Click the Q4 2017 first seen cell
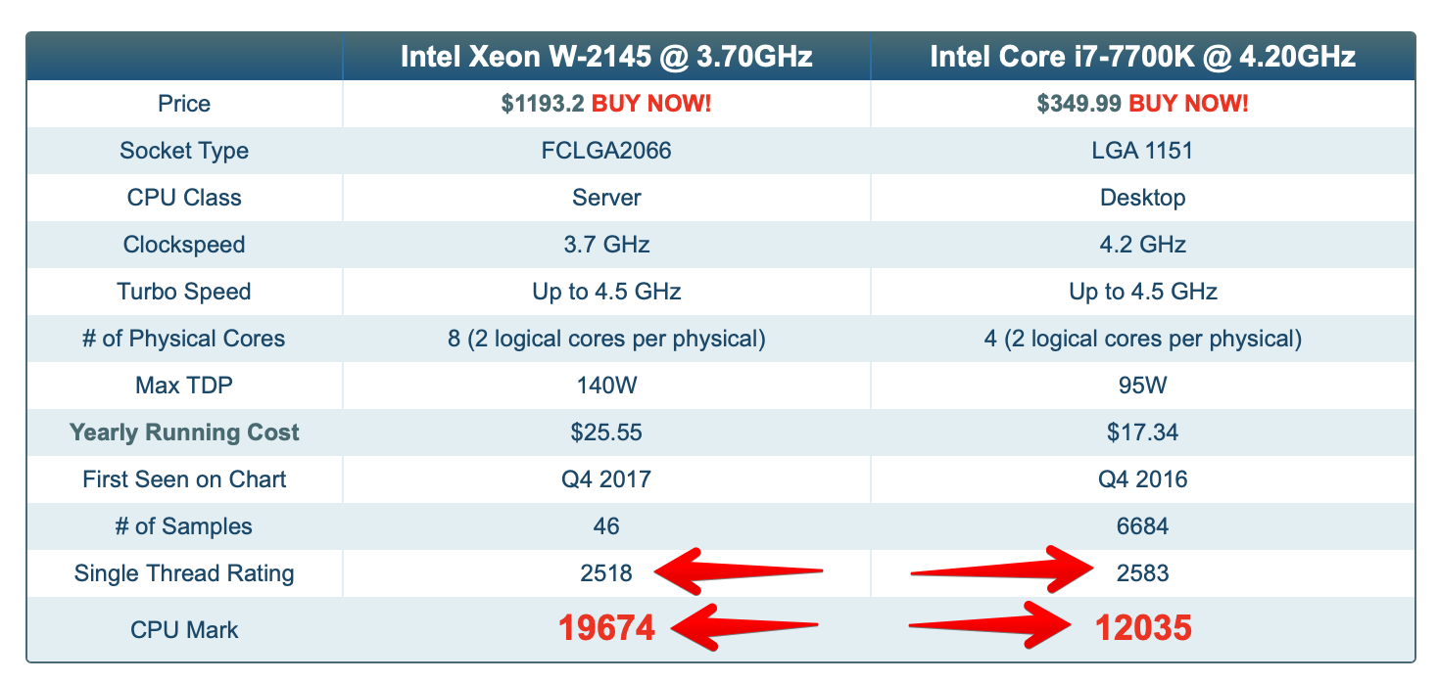The height and width of the screenshot is (683, 1438). [x=606, y=479]
